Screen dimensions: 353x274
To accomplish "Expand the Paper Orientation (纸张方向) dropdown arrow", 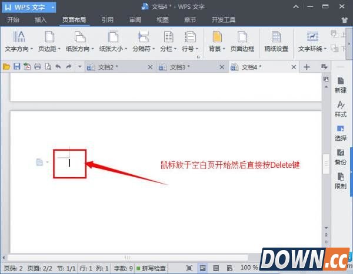I will pos(92,49).
